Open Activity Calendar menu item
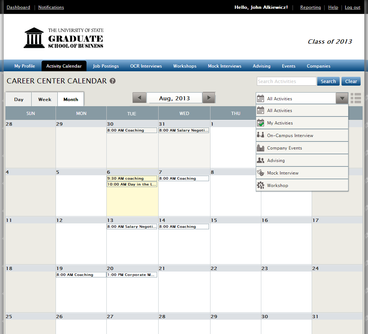Image resolution: width=368 pixels, height=334 pixels. pos(64,66)
